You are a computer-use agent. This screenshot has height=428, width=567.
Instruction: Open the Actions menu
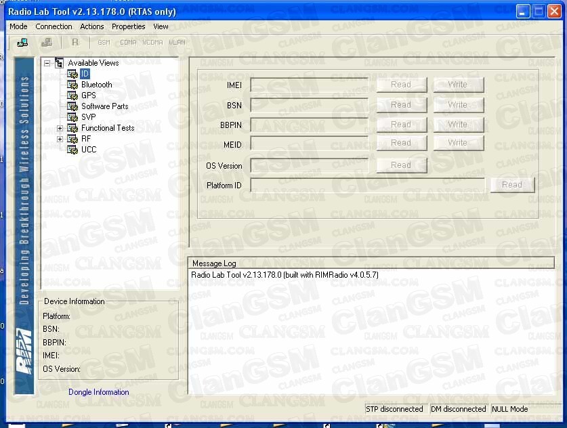92,26
